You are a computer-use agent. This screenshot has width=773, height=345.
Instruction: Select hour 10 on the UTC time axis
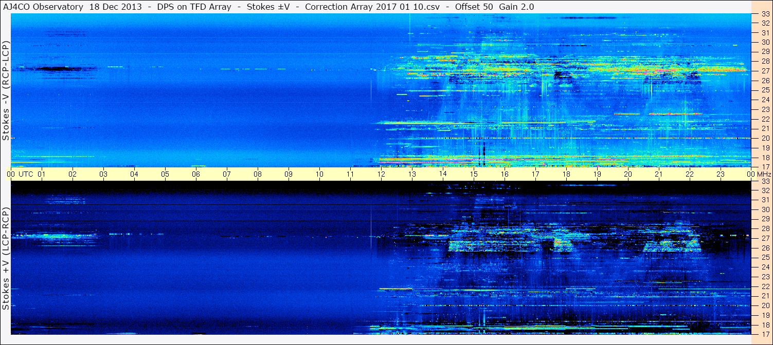click(319, 174)
